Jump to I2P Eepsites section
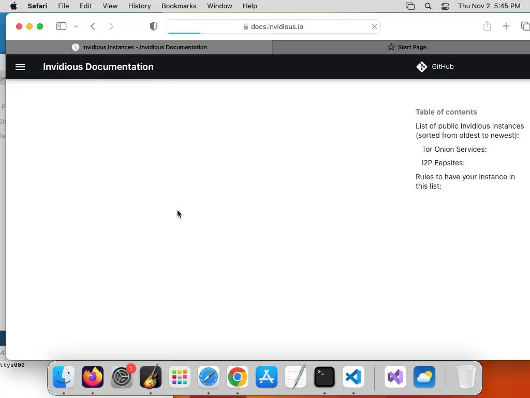 click(x=443, y=163)
